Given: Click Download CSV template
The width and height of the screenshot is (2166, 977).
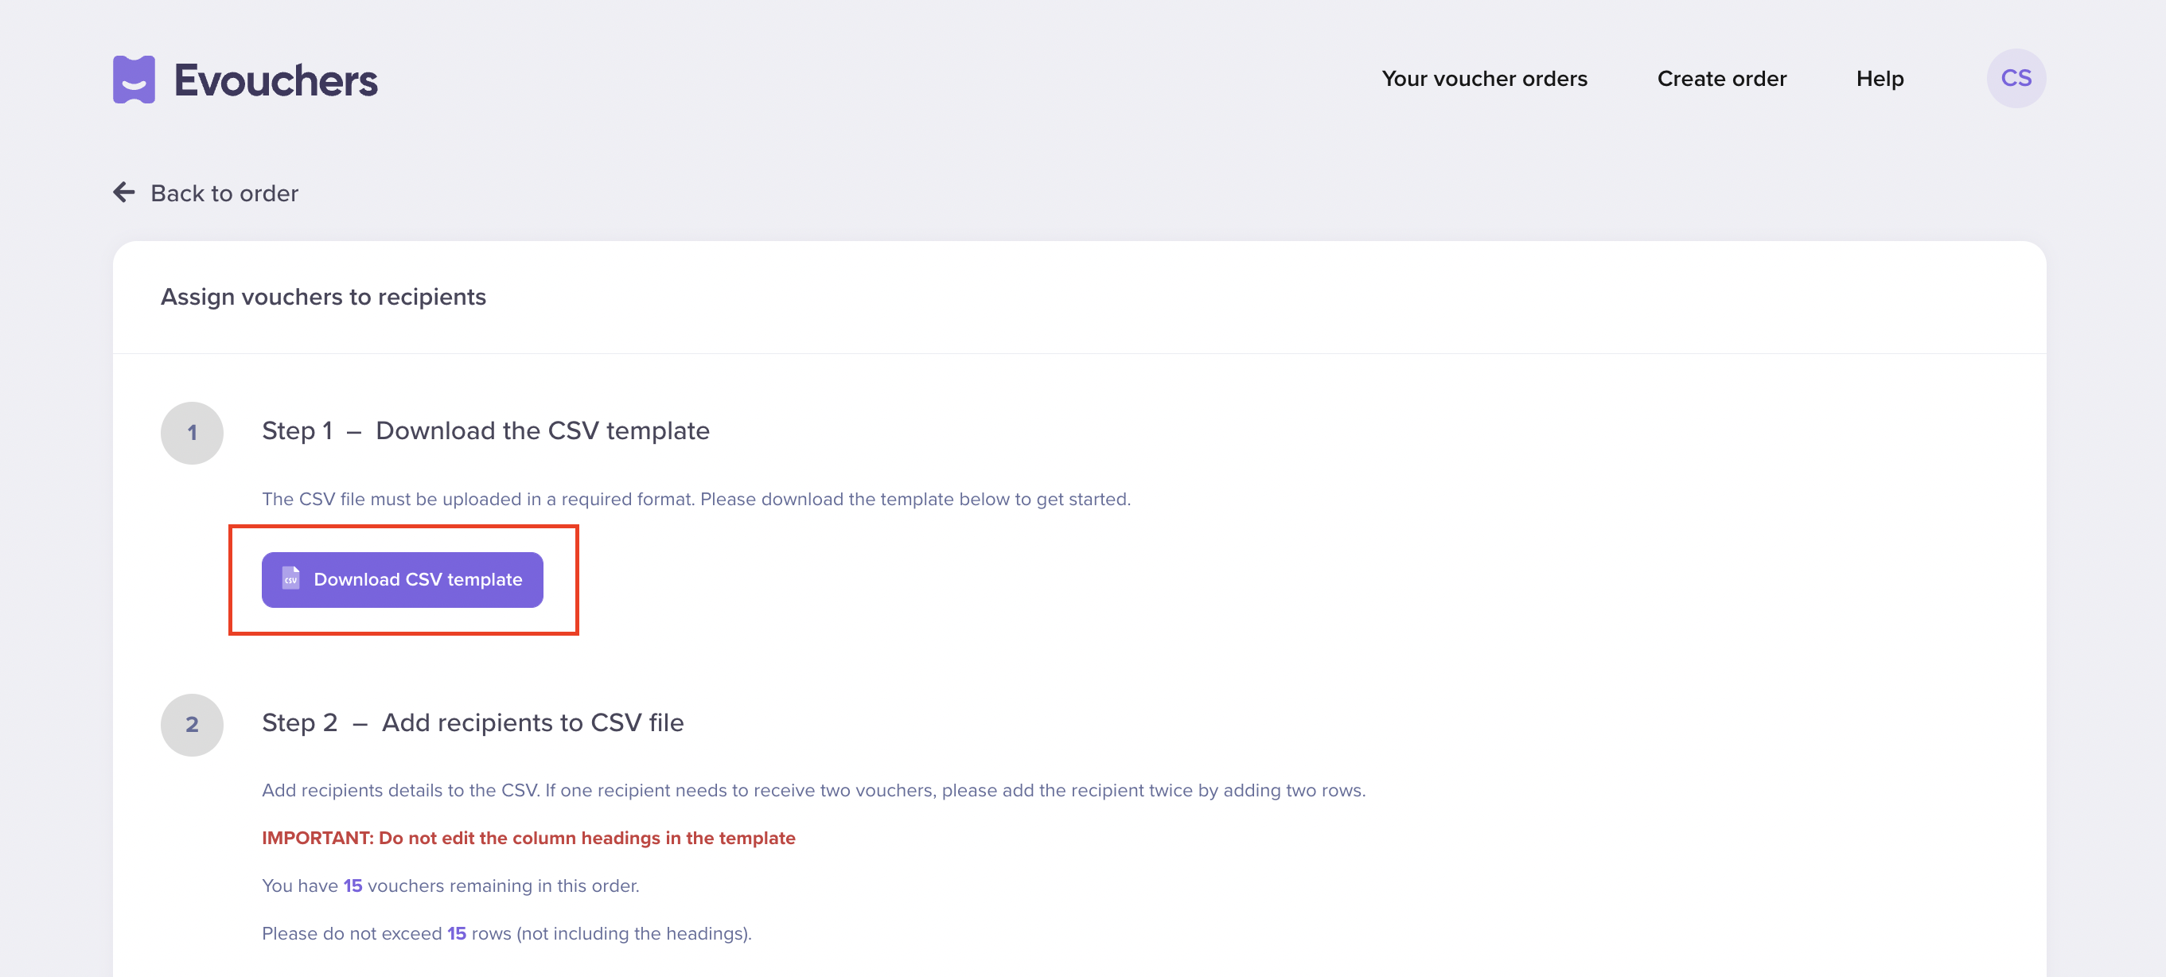Looking at the screenshot, I should [x=402, y=579].
